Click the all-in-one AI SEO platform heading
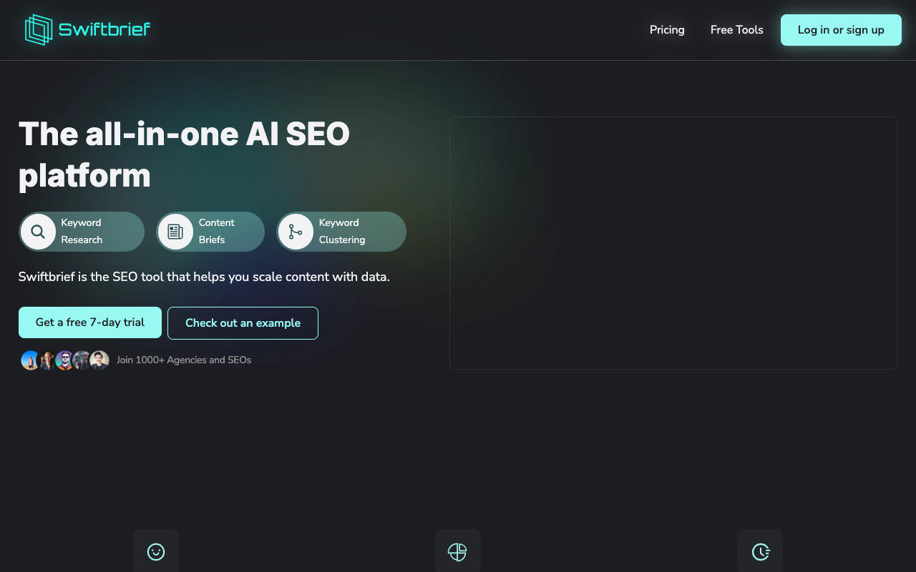Screen dimensions: 916x572 click(x=185, y=154)
